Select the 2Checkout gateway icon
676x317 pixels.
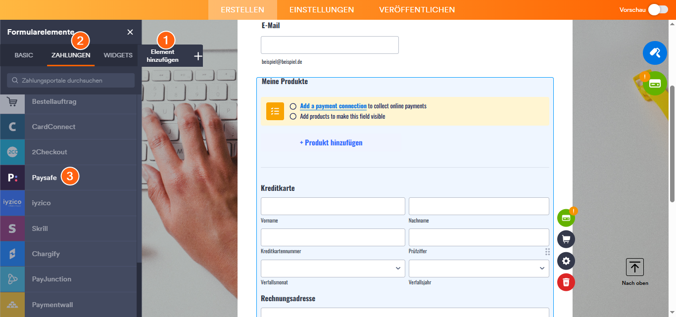tap(12, 152)
